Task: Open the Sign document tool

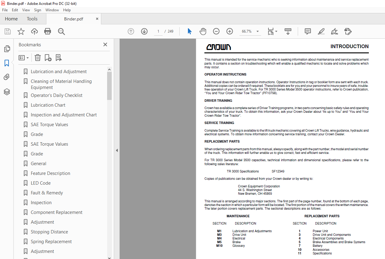Action: [x=334, y=31]
